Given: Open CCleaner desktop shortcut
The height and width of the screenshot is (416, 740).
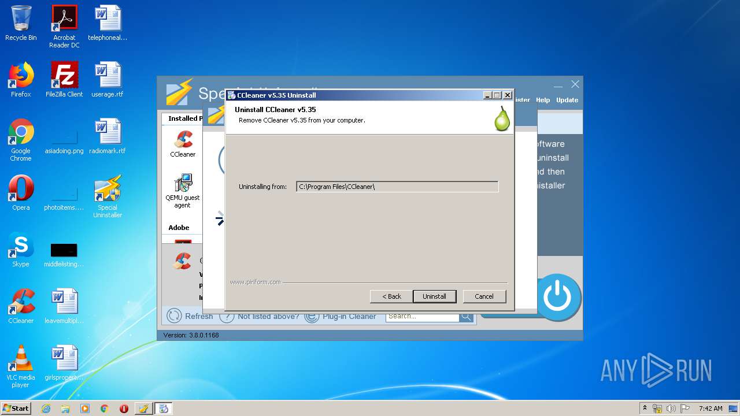Looking at the screenshot, I should click(21, 307).
